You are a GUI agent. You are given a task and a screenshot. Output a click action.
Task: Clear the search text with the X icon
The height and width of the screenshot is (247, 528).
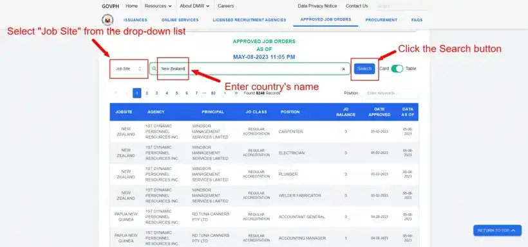(x=343, y=69)
